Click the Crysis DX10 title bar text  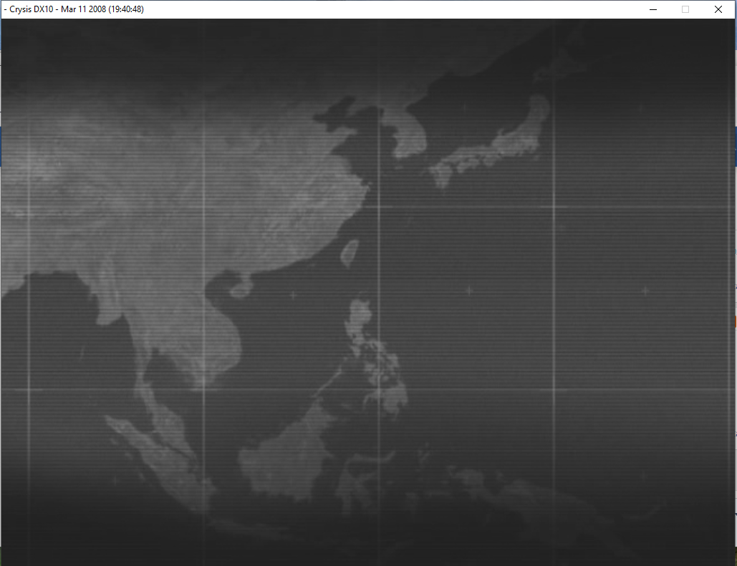tap(74, 9)
